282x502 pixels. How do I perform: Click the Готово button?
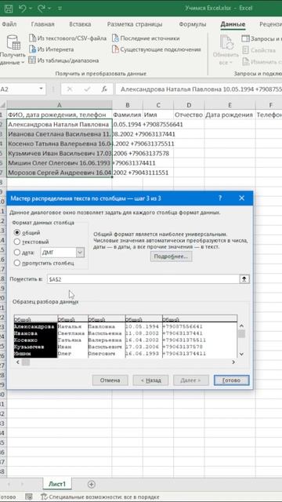[232, 380]
